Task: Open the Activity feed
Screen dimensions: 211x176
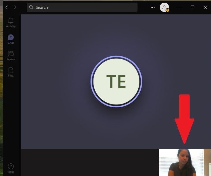Action: [x=11, y=23]
